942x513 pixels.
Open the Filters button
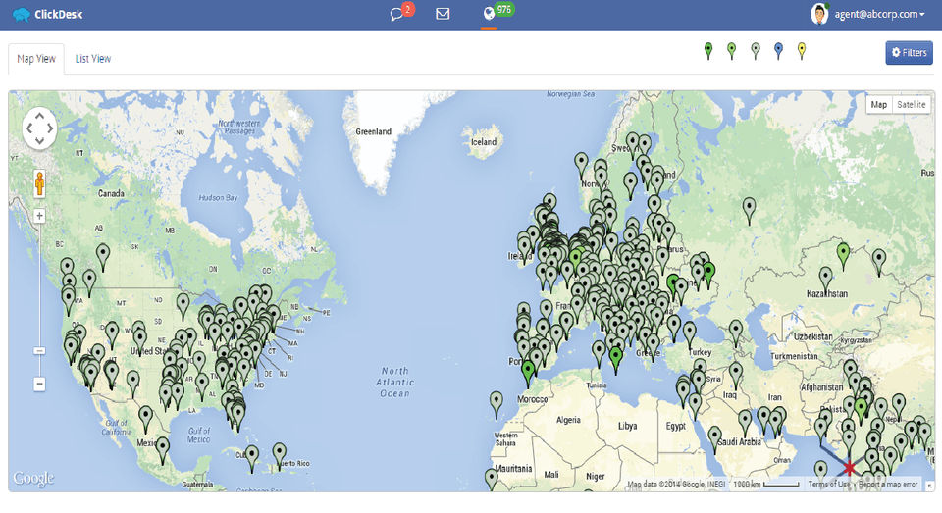[909, 53]
